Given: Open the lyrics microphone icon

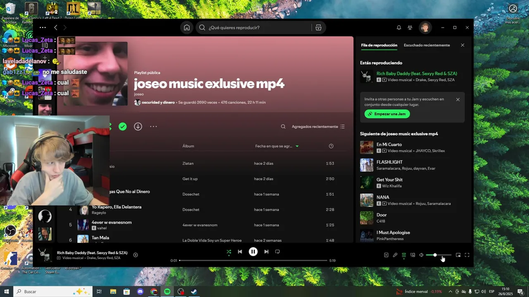Looking at the screenshot, I should [395, 255].
